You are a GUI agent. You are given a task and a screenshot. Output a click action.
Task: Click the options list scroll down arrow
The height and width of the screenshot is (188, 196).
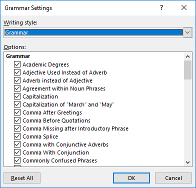point(188,162)
